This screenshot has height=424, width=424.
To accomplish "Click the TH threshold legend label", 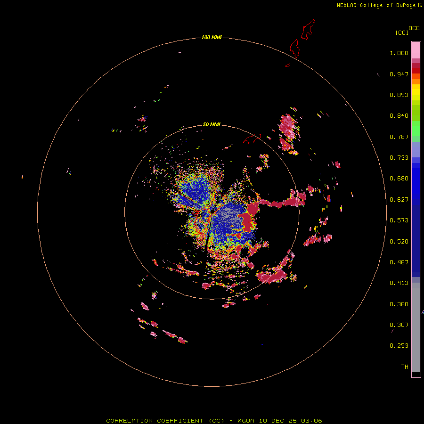I will (x=405, y=367).
